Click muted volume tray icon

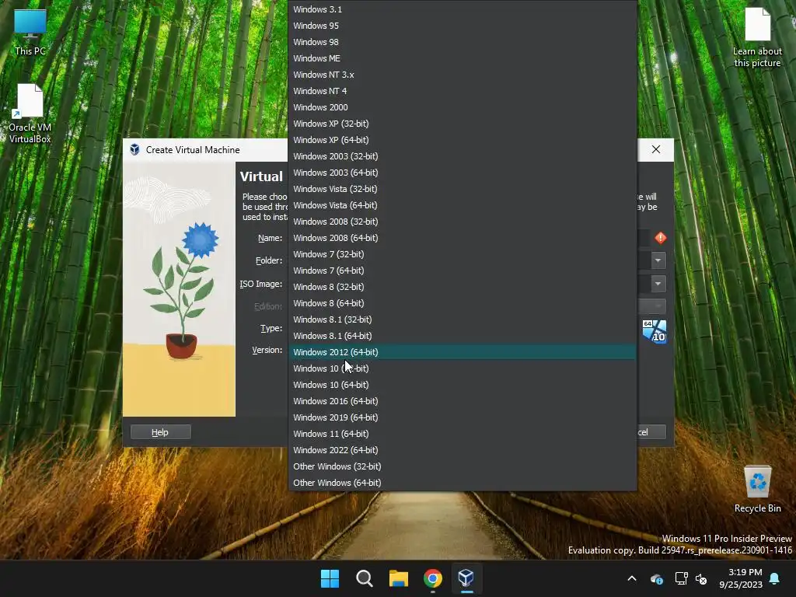[x=701, y=578]
